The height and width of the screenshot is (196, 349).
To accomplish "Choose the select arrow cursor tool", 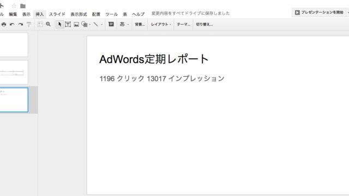I will coord(59,24).
